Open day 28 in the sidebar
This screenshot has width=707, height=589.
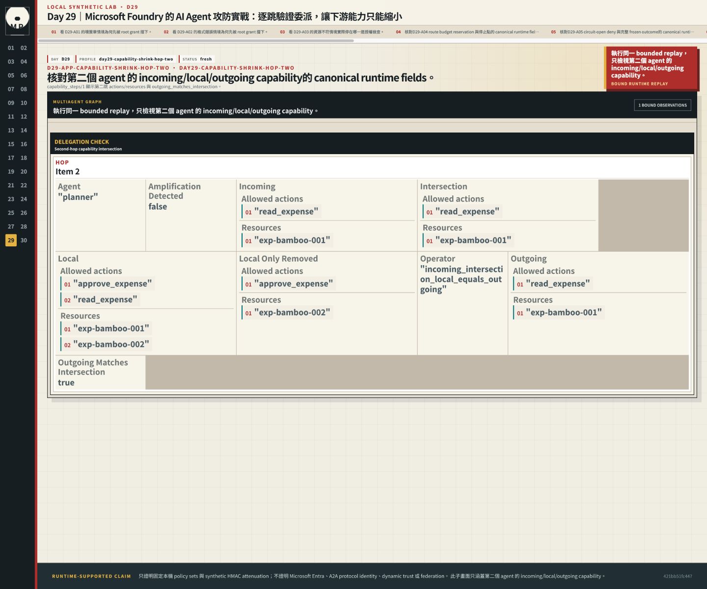click(x=24, y=227)
